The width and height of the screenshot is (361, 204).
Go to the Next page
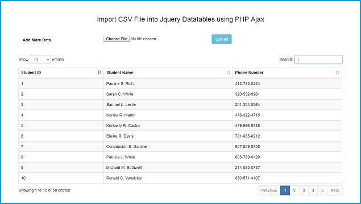tap(334, 190)
